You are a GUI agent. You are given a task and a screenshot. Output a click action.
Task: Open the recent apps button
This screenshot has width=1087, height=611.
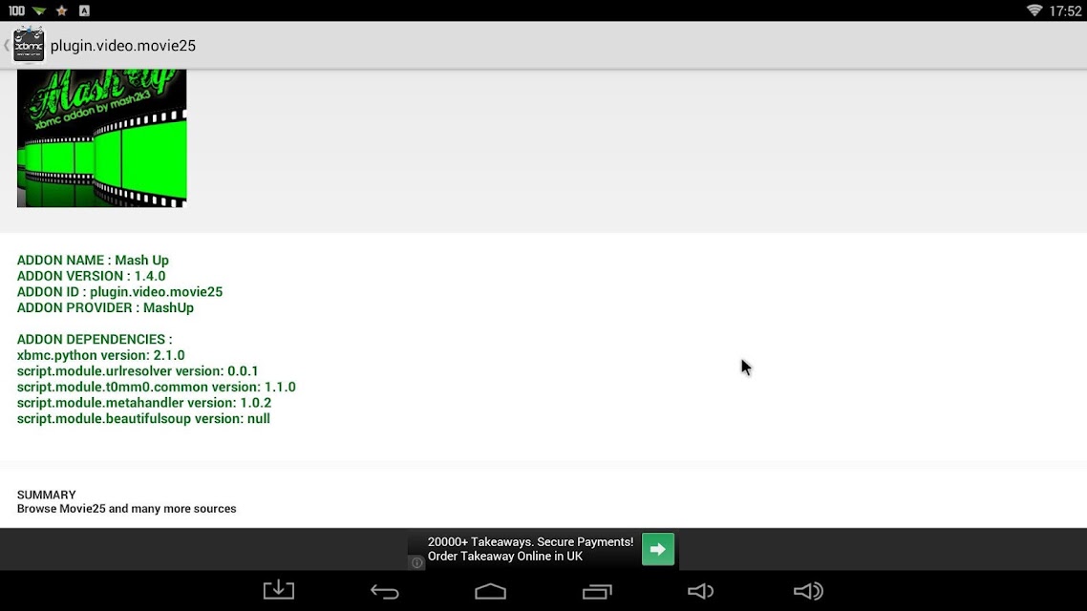pyautogui.click(x=597, y=591)
